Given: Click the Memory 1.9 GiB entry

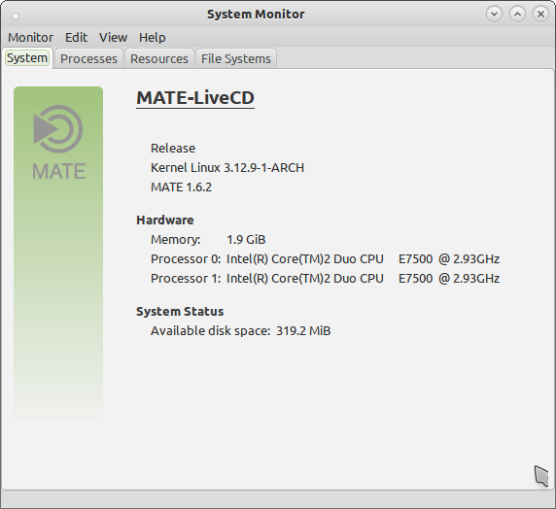Looking at the screenshot, I should click(208, 240).
